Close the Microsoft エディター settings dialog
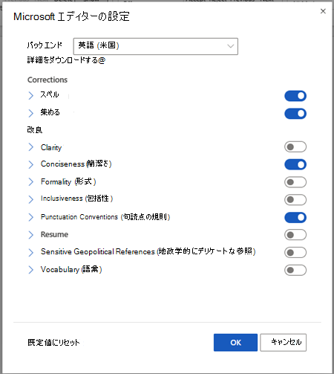 click(323, 11)
